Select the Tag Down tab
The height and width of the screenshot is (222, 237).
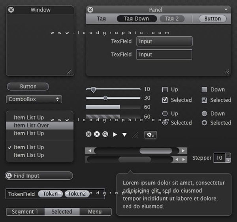(137, 19)
